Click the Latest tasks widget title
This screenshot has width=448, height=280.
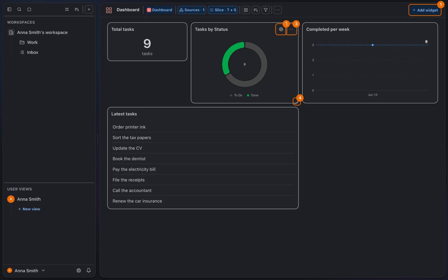click(124, 114)
